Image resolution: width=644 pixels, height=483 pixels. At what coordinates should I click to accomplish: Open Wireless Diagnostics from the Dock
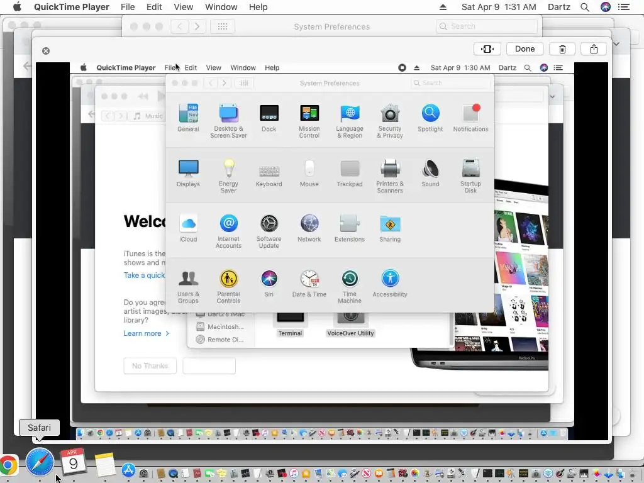click(548, 473)
